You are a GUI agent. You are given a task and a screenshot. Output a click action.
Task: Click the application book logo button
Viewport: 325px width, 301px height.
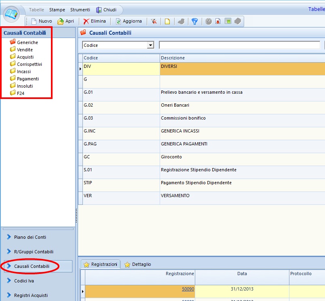coord(12,14)
